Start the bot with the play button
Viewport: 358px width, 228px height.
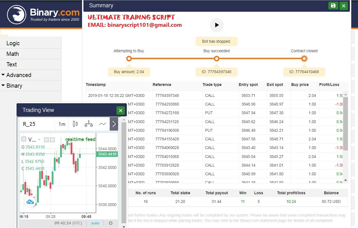coord(217,25)
